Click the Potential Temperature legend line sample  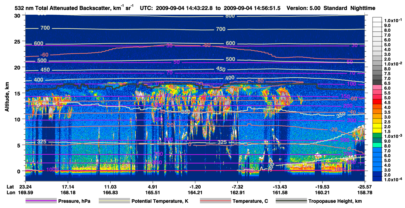114,201
